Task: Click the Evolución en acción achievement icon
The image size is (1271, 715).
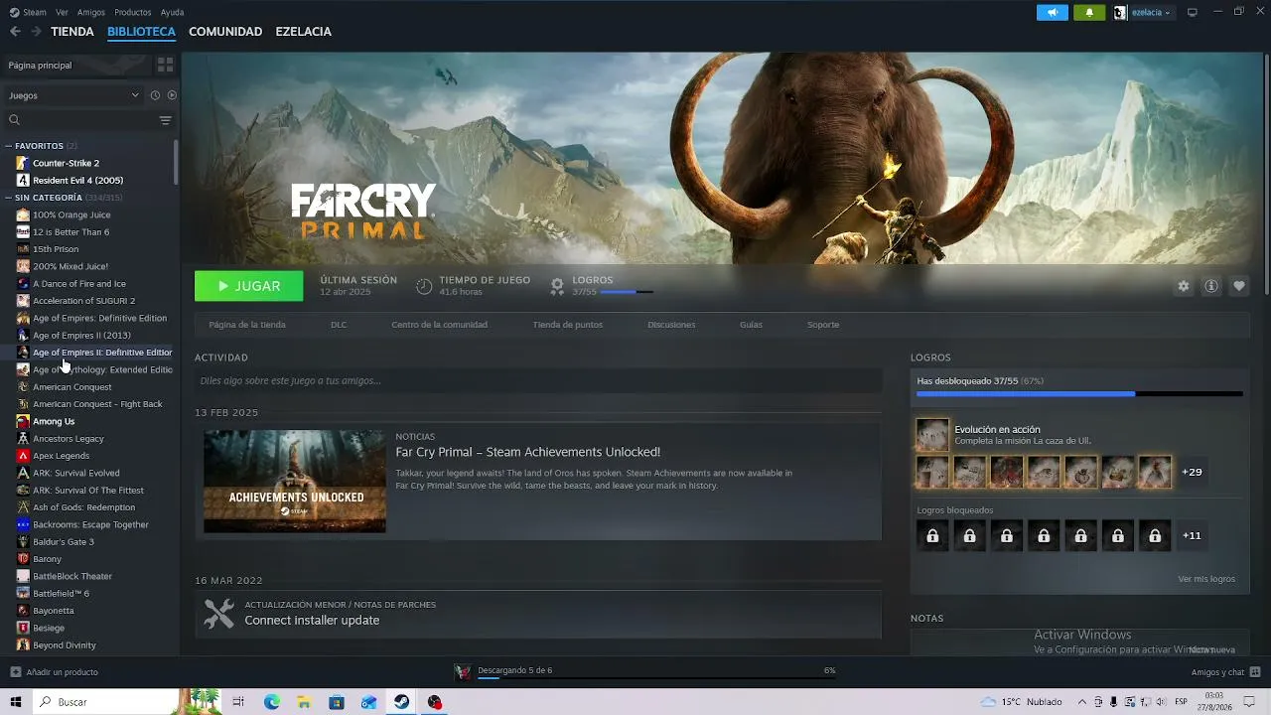Action: (932, 434)
